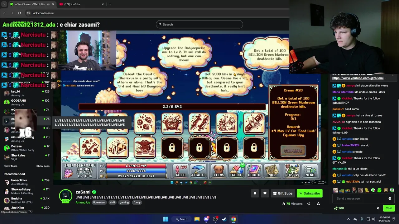The height and width of the screenshot is (224, 399).
Task: Click the green Subscribe button
Action: pos(310,193)
